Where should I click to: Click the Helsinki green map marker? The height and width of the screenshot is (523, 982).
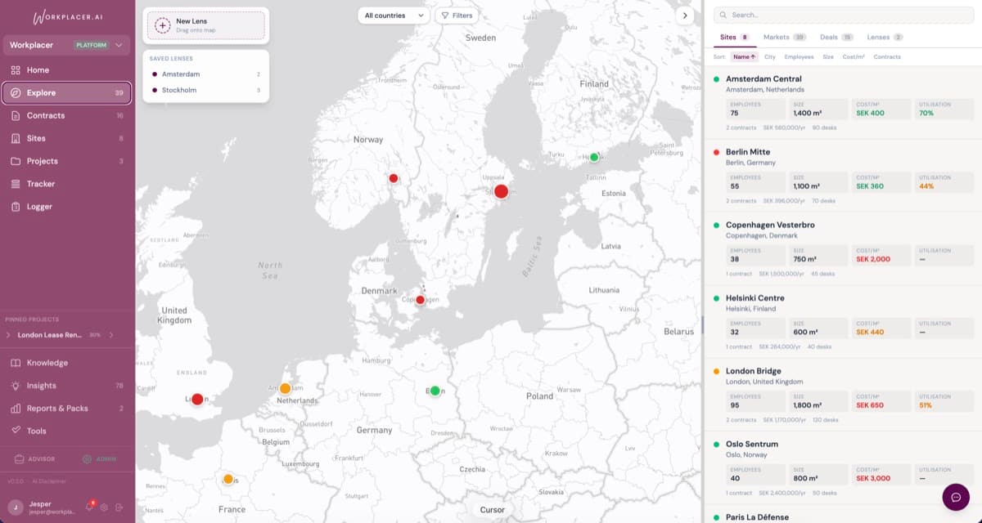(x=595, y=157)
